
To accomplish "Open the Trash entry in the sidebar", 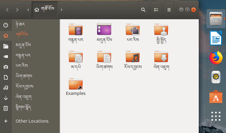I will pos(6,108).
